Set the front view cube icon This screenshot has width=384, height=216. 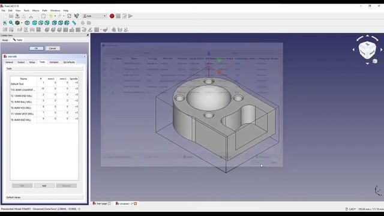tap(35, 23)
